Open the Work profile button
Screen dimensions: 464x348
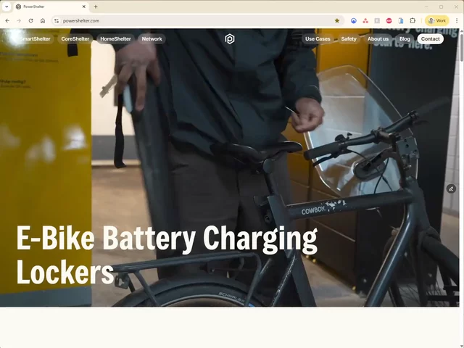coord(437,21)
